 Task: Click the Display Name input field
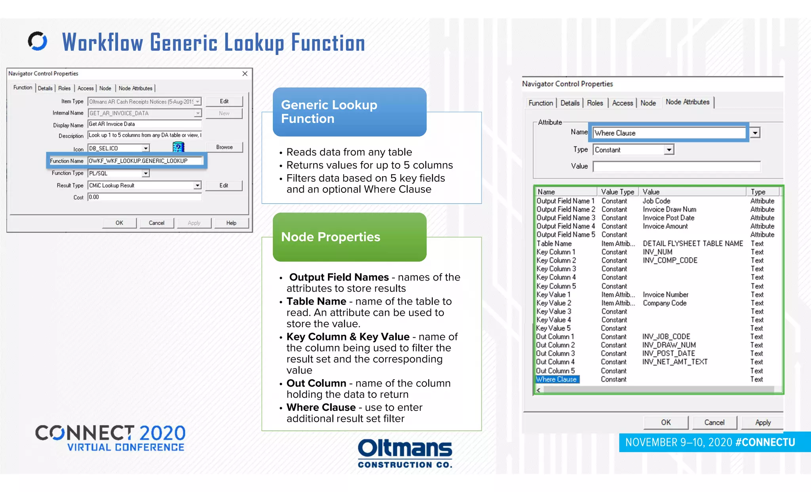[145, 124]
